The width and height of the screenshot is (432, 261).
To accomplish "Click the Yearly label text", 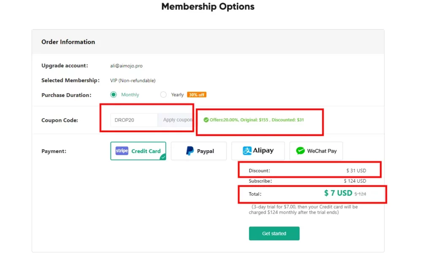I will pos(178,95).
